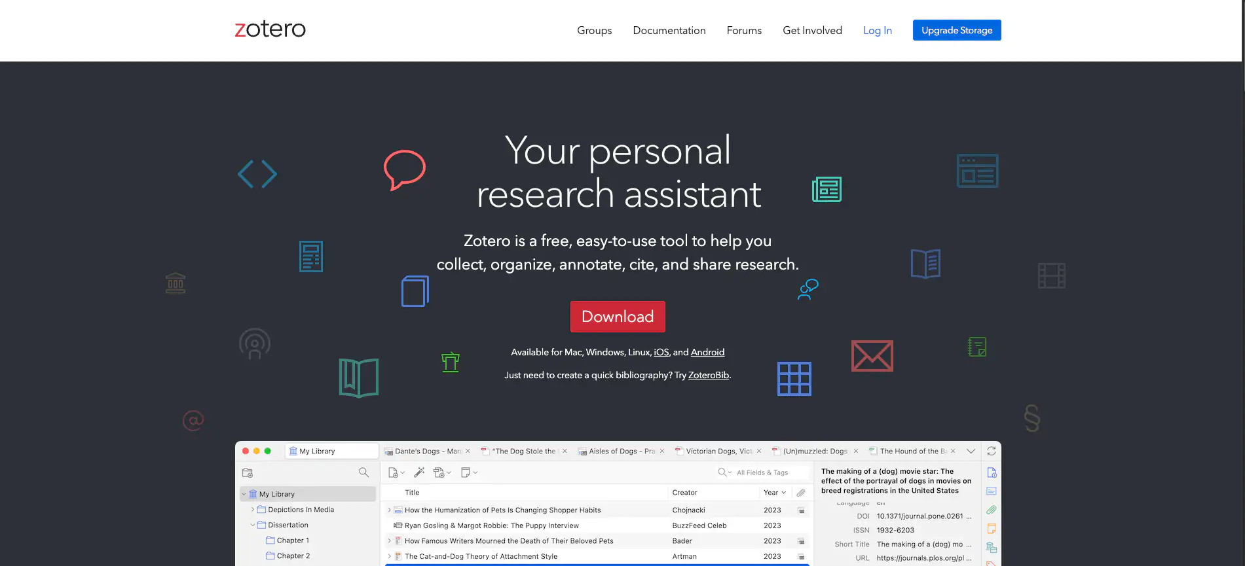1245x566 pixels.
Task: Expand the Famous Writers Mourned item row
Action: click(x=389, y=541)
